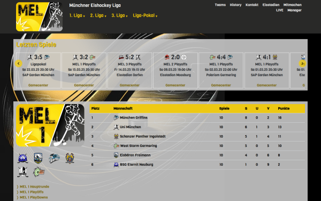Screen dimensions: 321x201
Task: Open Gamecenter for the 5:2 MEL 3 Playoffs game
Action: tap(129, 85)
